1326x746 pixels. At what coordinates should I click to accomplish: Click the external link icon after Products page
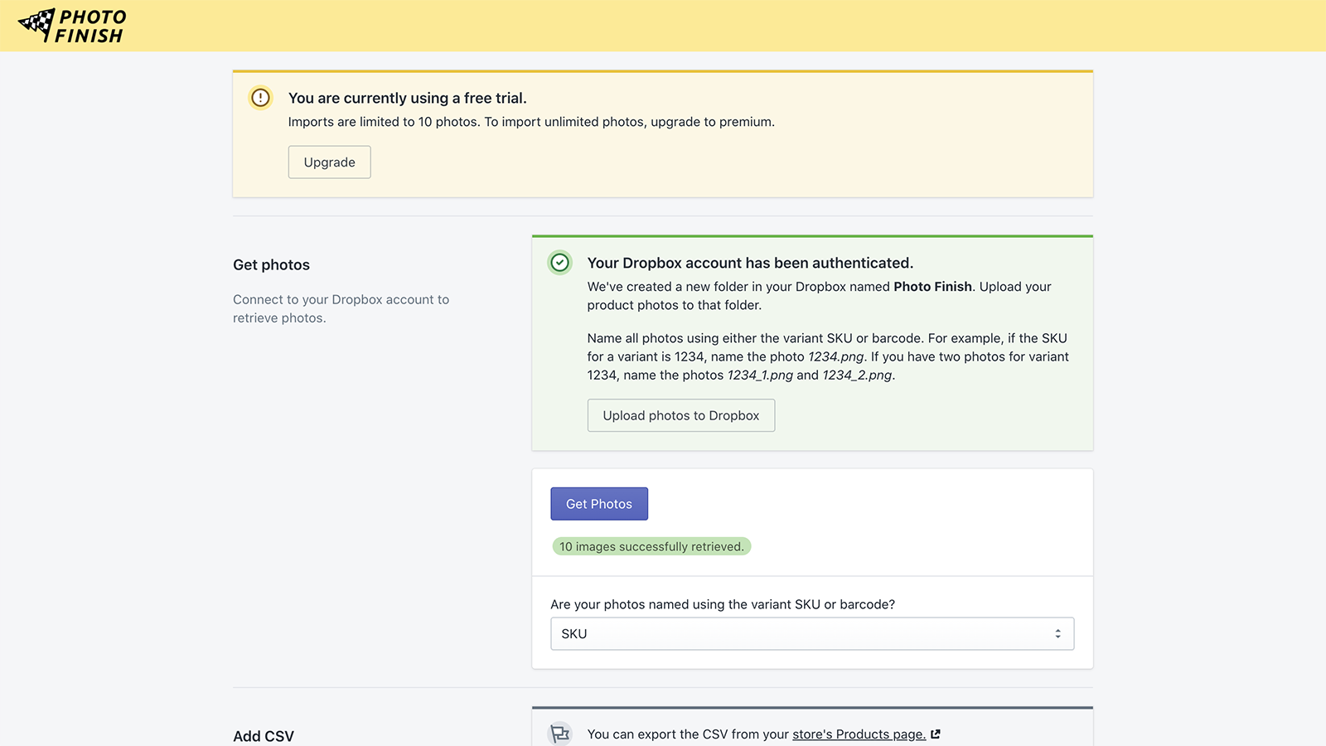pos(936,734)
